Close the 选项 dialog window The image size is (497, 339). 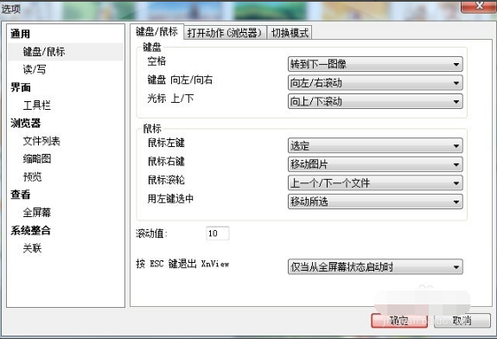pyautogui.click(x=479, y=6)
